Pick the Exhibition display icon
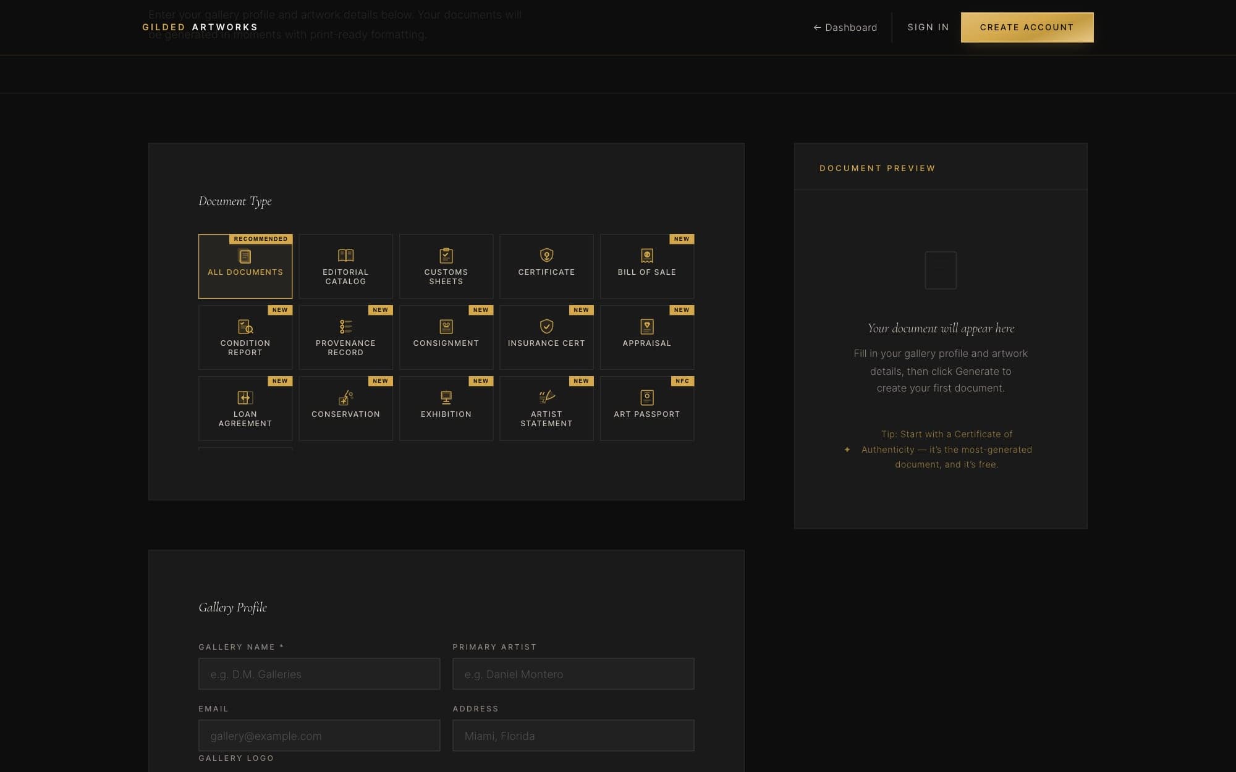1236x772 pixels. click(x=446, y=397)
